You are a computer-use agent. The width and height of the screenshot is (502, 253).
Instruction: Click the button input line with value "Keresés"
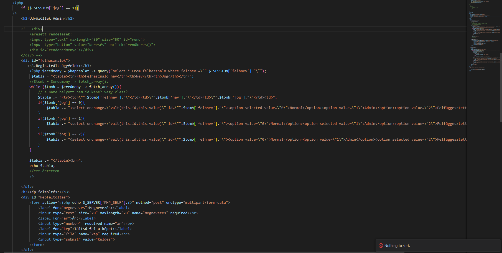(x=92, y=45)
